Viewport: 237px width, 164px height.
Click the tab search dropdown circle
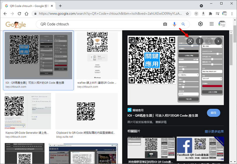click(201, 6)
